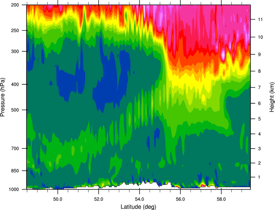Click the 8 km height label

[x=259, y=71]
